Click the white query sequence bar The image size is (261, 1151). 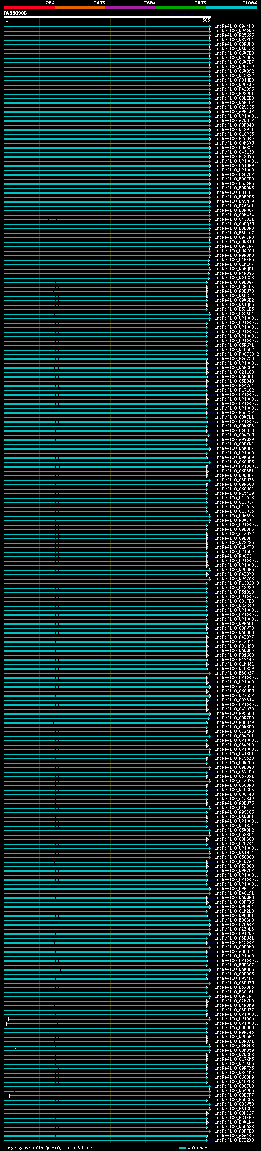pyautogui.click(x=108, y=17)
